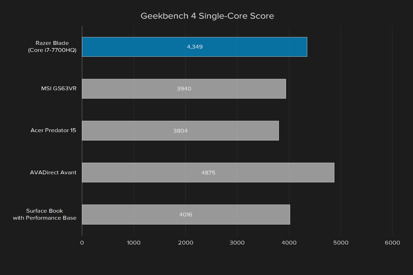This screenshot has height=275, width=413.
Task: Click the 1000 tick on the x-axis
Action: point(134,243)
